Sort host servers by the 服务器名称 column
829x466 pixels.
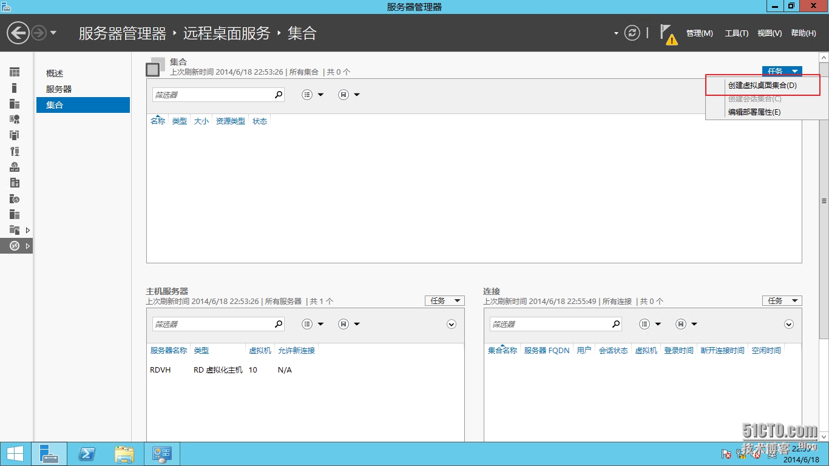coord(169,350)
